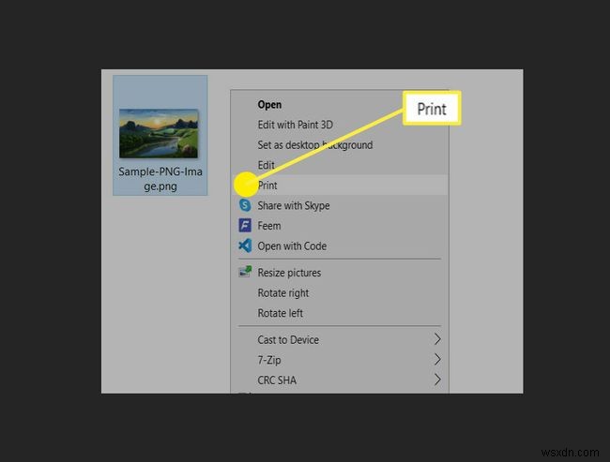This screenshot has width=610, height=462.
Task: Click the Skype icon in the menu
Action: click(x=245, y=205)
